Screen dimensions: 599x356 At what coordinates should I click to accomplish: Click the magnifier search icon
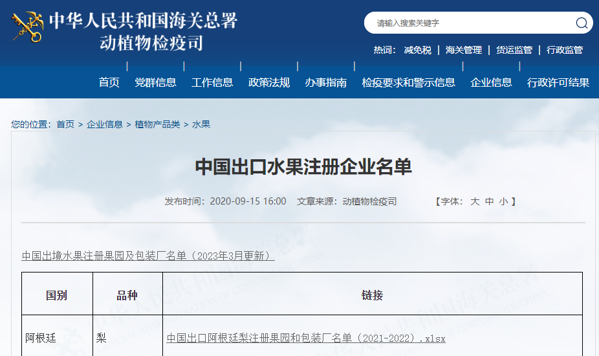click(582, 23)
